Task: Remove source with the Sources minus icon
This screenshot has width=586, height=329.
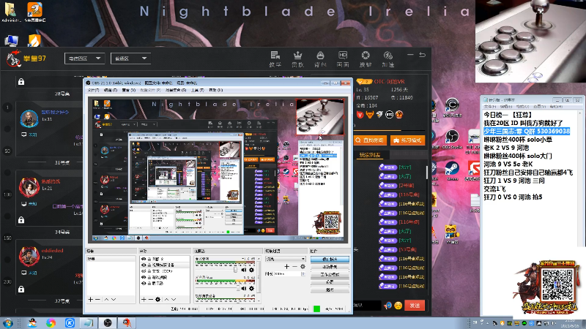Action: click(151, 299)
